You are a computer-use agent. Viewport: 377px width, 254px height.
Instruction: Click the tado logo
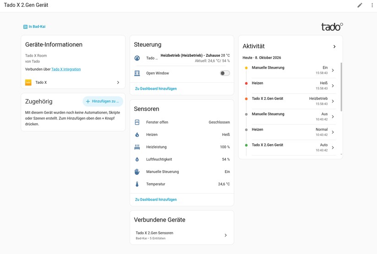pos(332,27)
